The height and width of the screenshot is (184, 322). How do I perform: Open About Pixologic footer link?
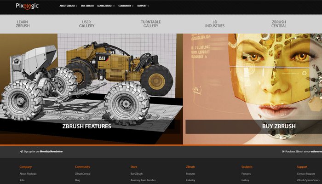28,174
